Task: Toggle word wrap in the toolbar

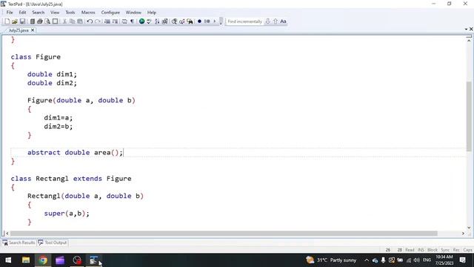Action: click(124, 22)
